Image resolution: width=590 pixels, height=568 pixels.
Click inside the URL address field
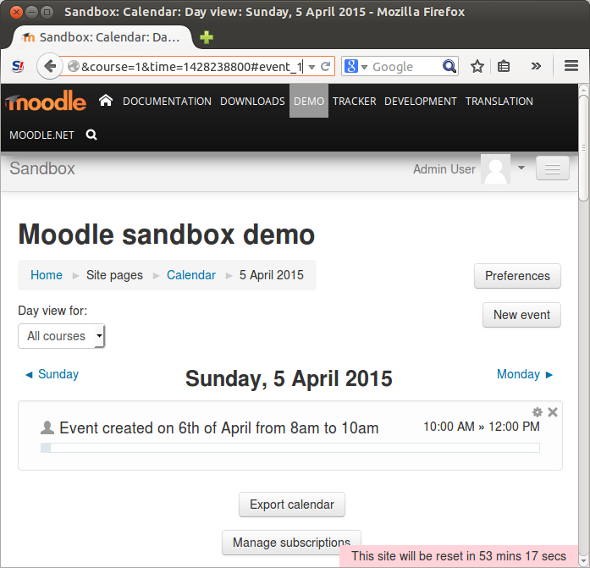(192, 67)
